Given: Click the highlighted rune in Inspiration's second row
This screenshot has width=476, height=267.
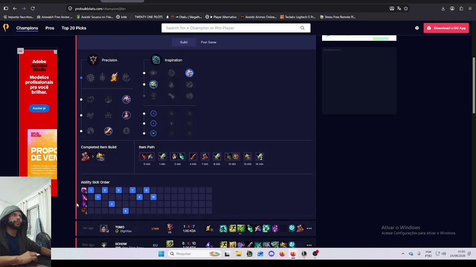Looking at the screenshot, I should 153,85.
